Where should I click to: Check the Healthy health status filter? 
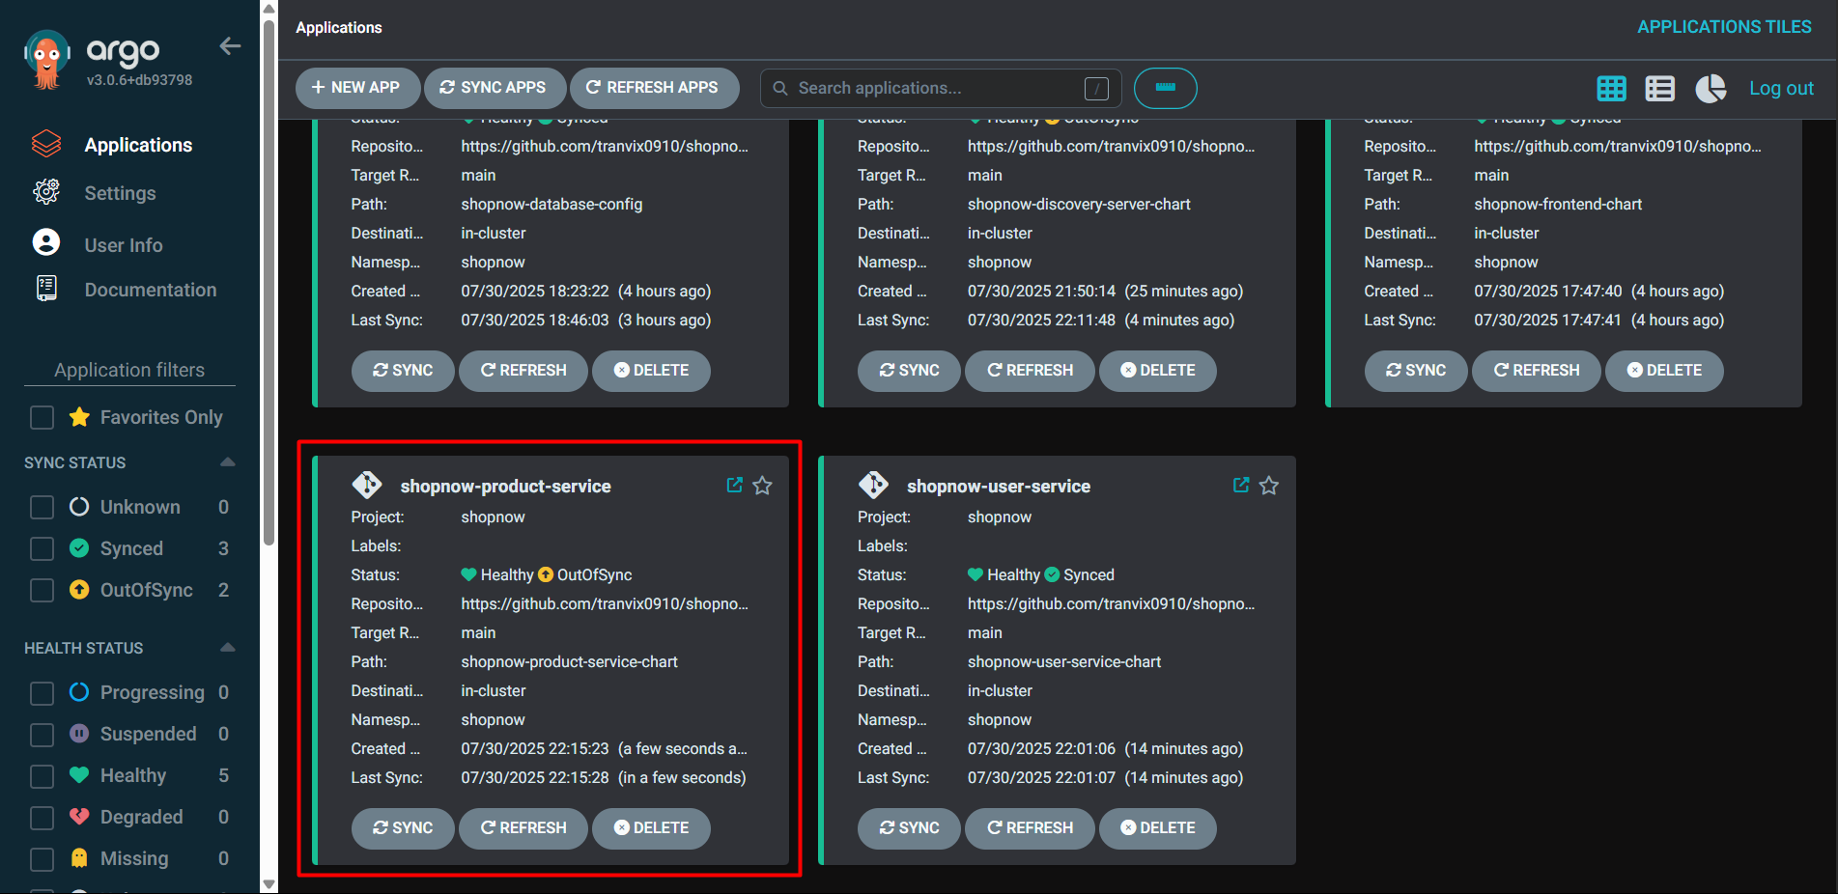tap(42, 776)
